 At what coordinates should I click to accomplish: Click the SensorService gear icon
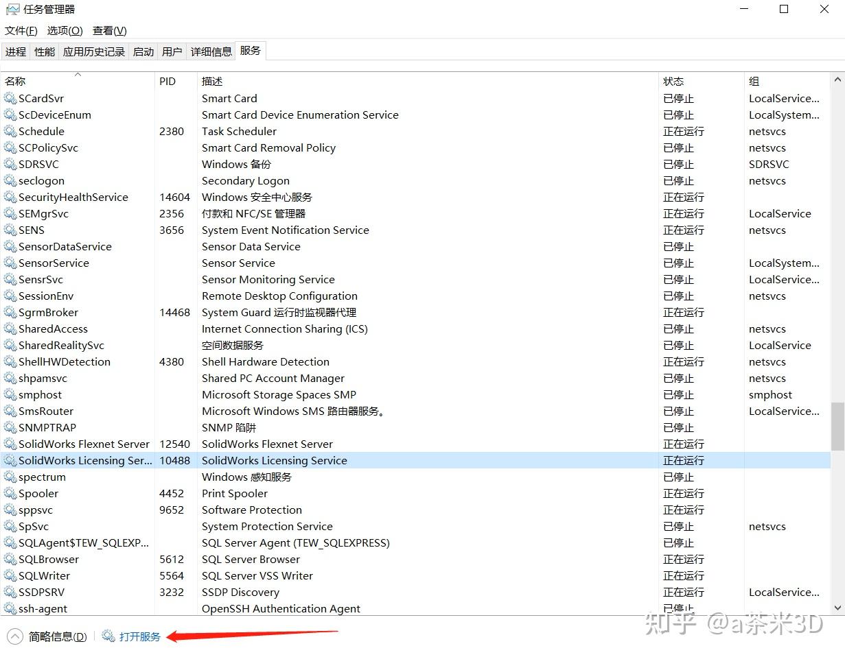tap(10, 263)
